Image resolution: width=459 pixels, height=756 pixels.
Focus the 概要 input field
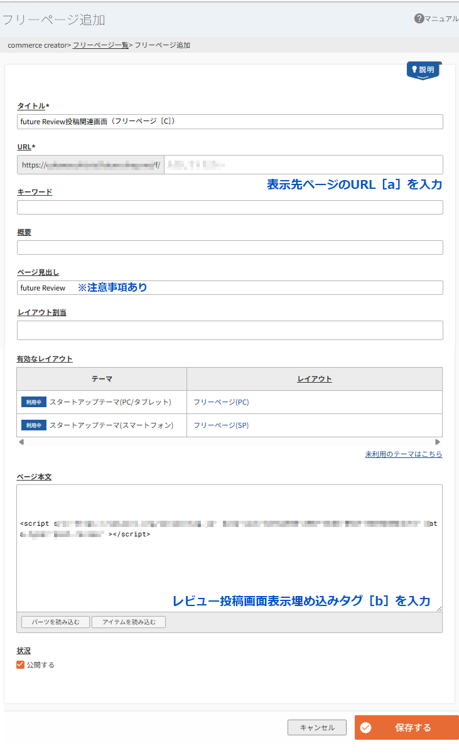(230, 247)
